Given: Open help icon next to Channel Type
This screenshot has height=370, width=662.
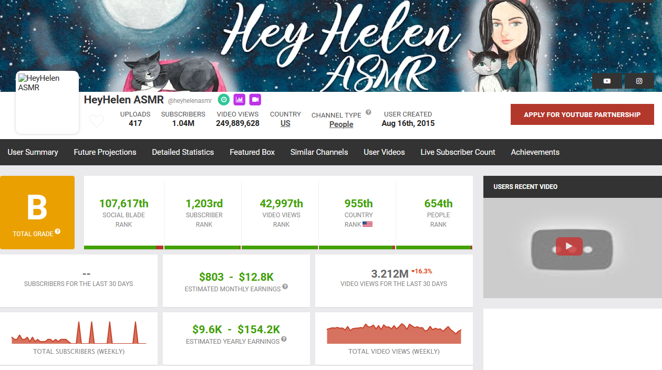Looking at the screenshot, I should pos(368,112).
